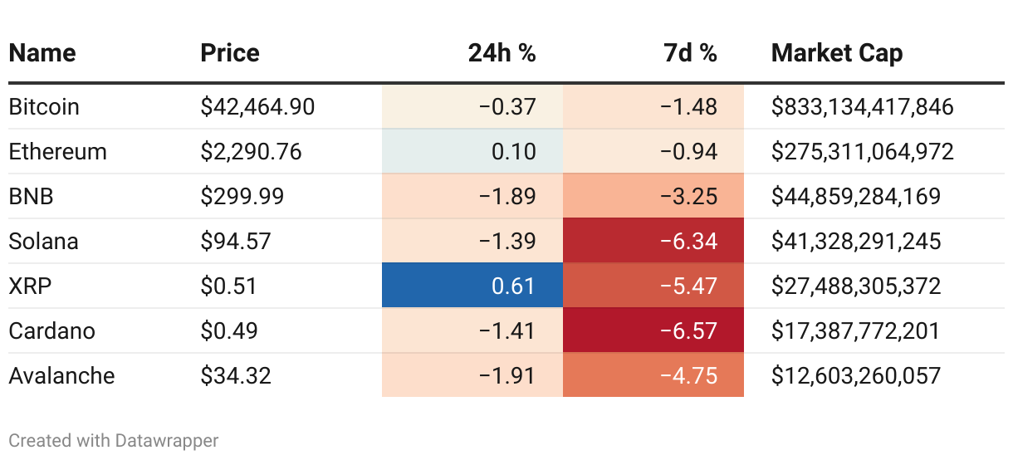Click Solana's red 7d cell −6.34

click(653, 242)
